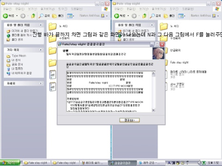Select 노 시디 folder in left window
This screenshot has height=166, width=222.
pyautogui.click(x=58, y=26)
